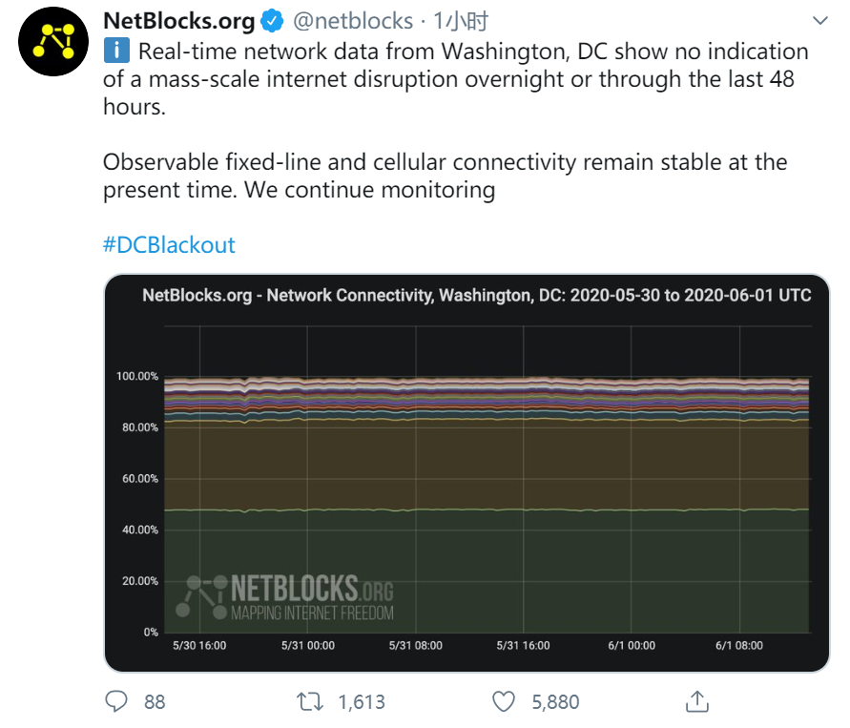This screenshot has width=850, height=728.
Task: Click the verified badge next to NetBlocks.org
Action: pos(272,21)
